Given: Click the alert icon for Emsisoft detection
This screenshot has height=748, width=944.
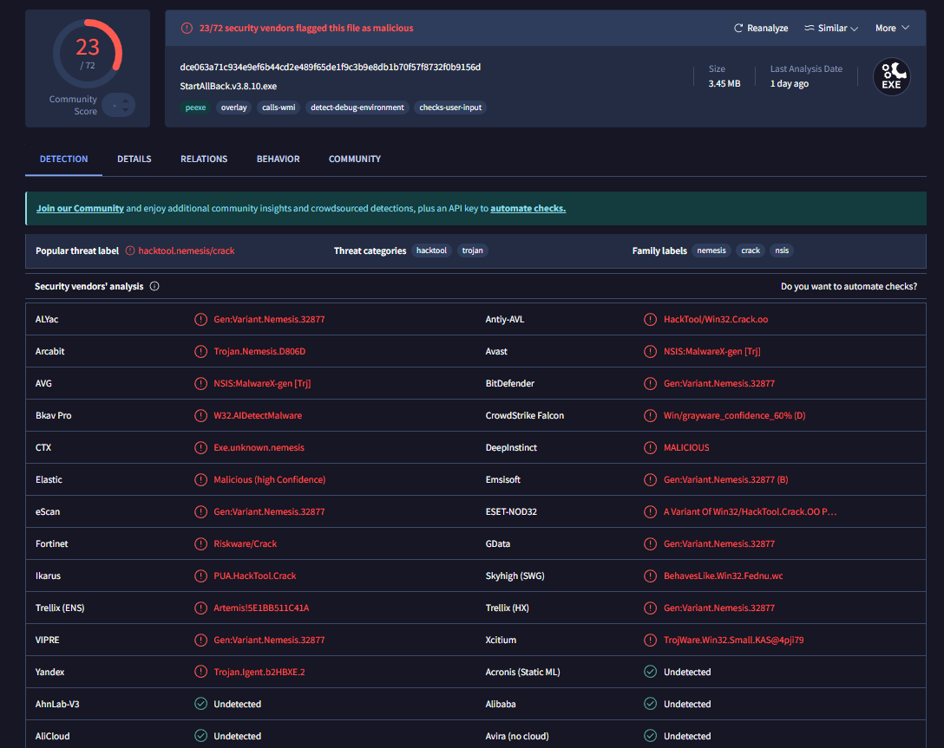Looking at the screenshot, I should (x=650, y=480).
